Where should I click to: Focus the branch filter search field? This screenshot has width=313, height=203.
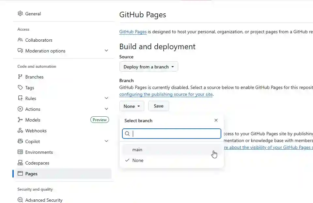point(172,134)
